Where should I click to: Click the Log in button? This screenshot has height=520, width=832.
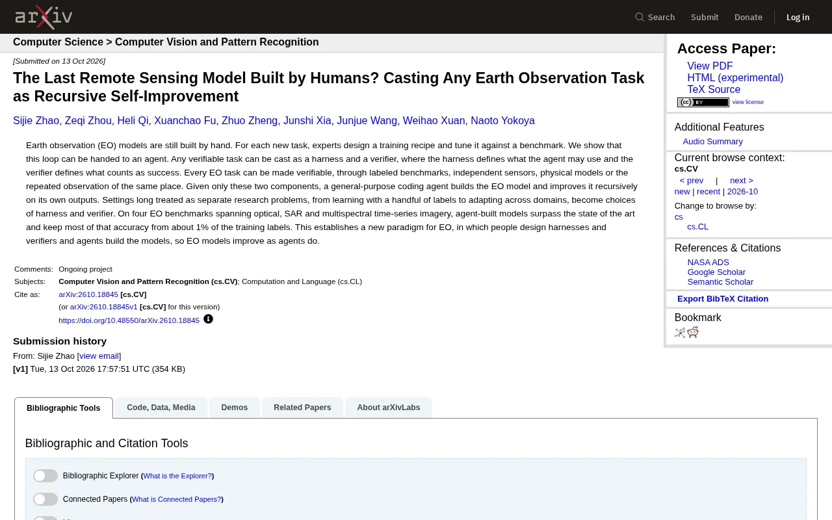[798, 17]
